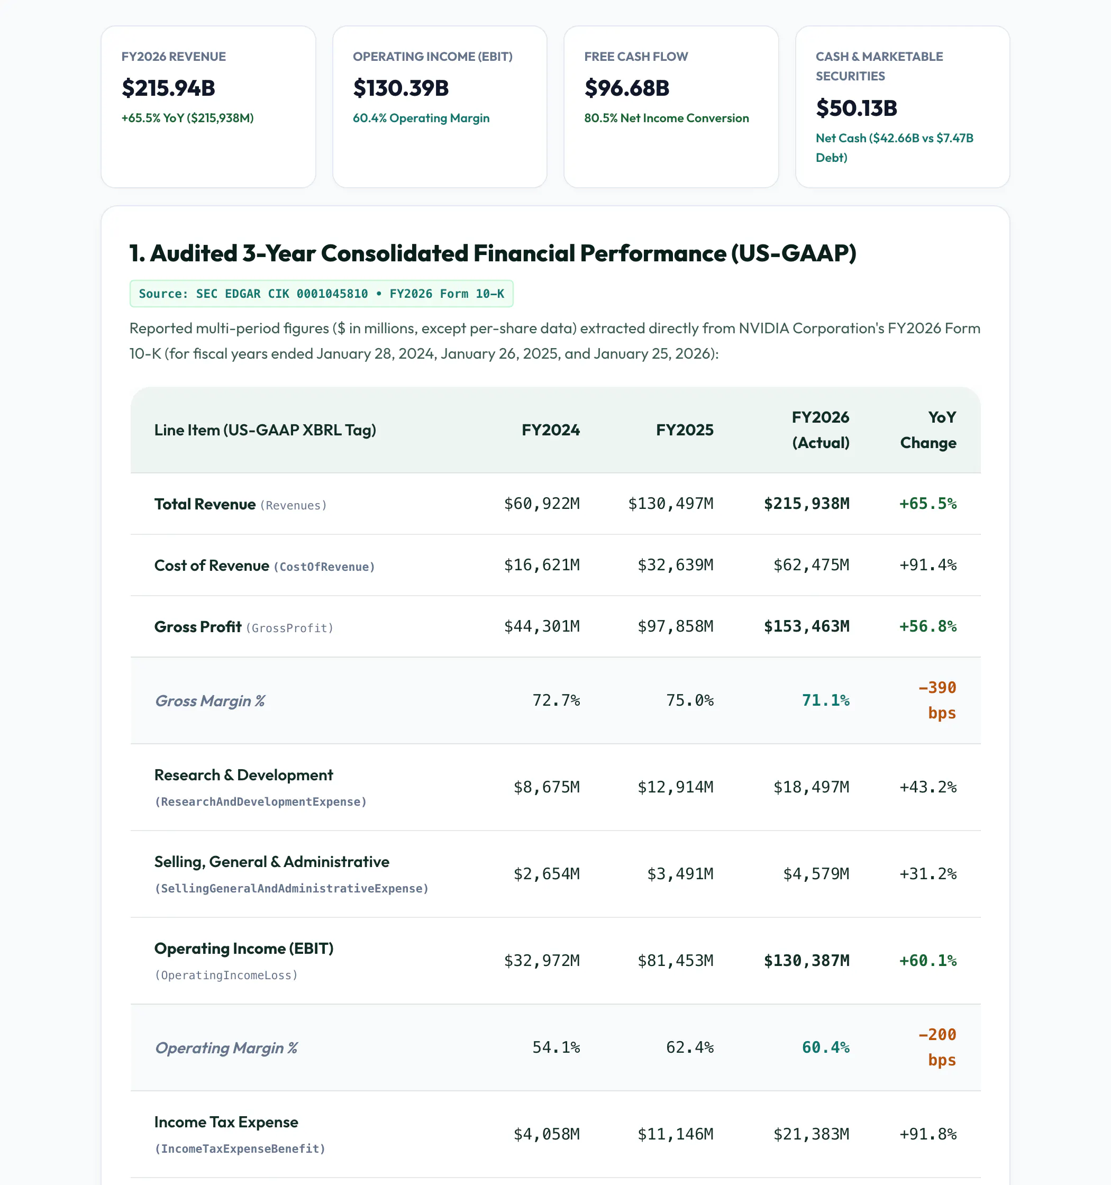
Task: Click Gross Profit FY2026 value $153,463M
Action: tap(806, 626)
